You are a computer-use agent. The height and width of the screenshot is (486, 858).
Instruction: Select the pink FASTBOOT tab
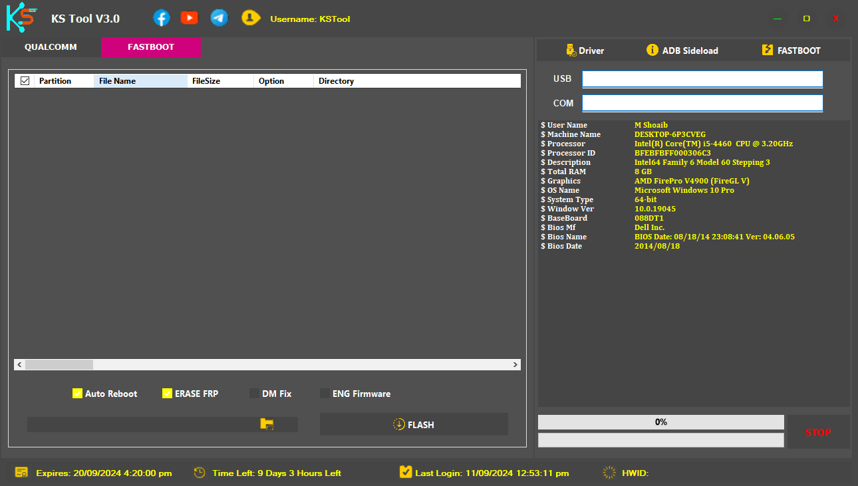coord(151,47)
